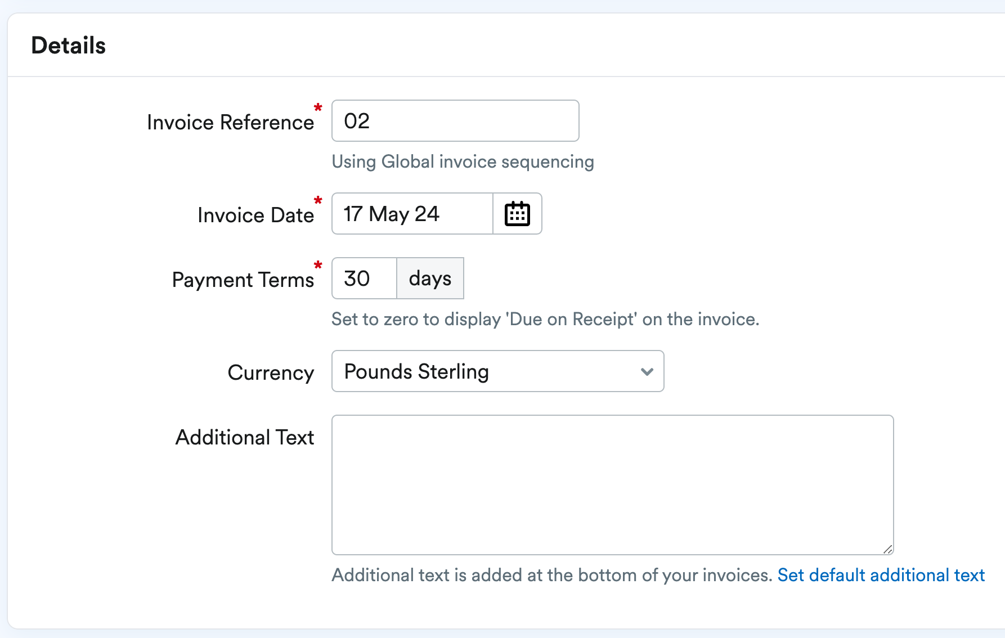
Task: Click inside the Additional Text textarea
Action: click(x=612, y=485)
